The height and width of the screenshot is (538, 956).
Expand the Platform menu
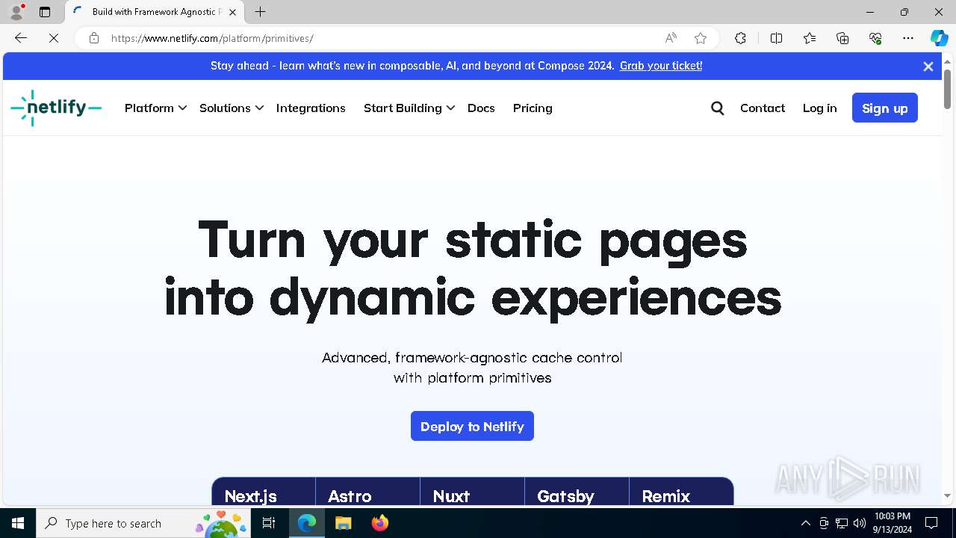[x=155, y=108]
